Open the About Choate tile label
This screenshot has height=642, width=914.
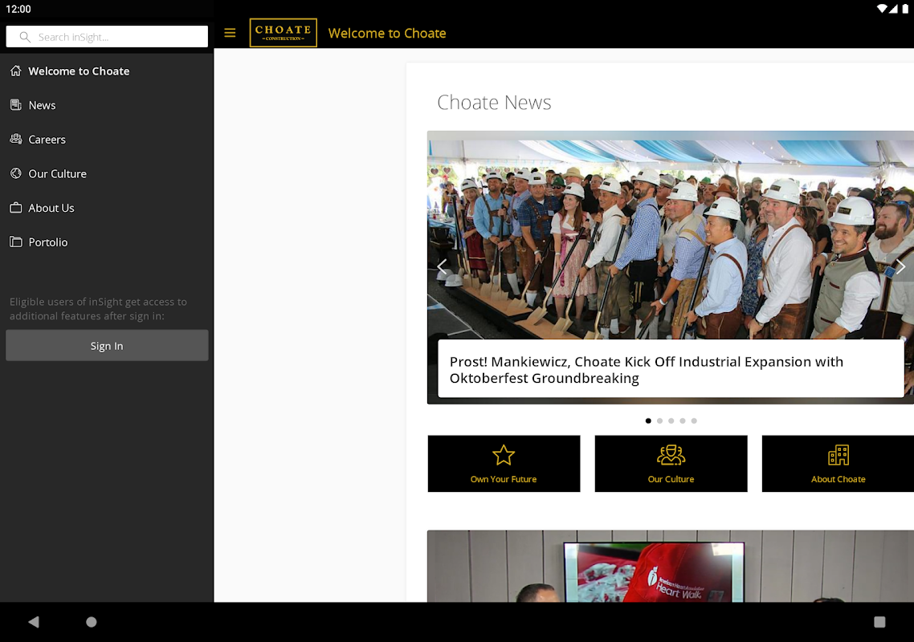click(x=839, y=479)
